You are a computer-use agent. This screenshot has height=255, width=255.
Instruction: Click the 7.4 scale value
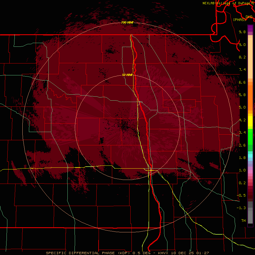click(x=242, y=70)
